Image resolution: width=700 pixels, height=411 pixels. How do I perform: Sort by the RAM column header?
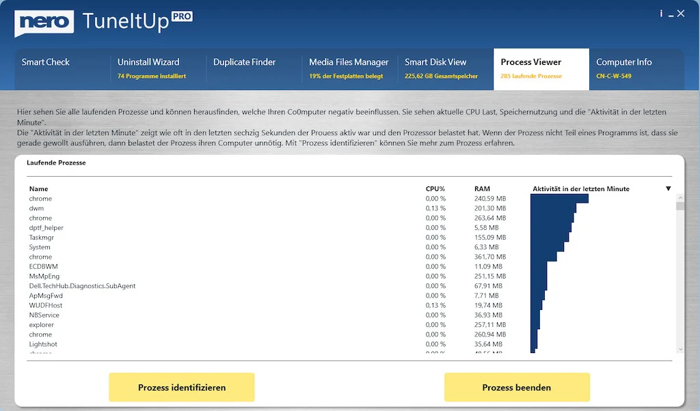[482, 188]
